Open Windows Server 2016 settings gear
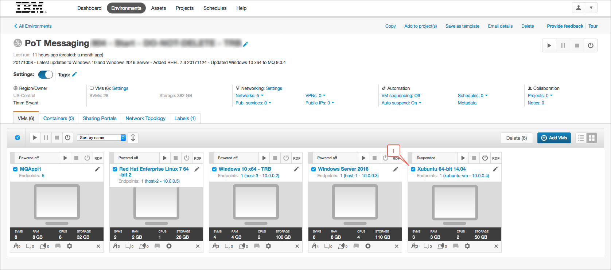The image size is (611, 270). (368, 246)
